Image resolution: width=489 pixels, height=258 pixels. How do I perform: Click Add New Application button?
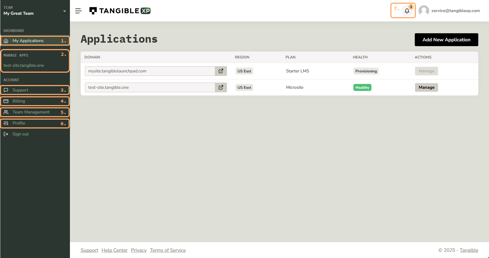tap(446, 40)
